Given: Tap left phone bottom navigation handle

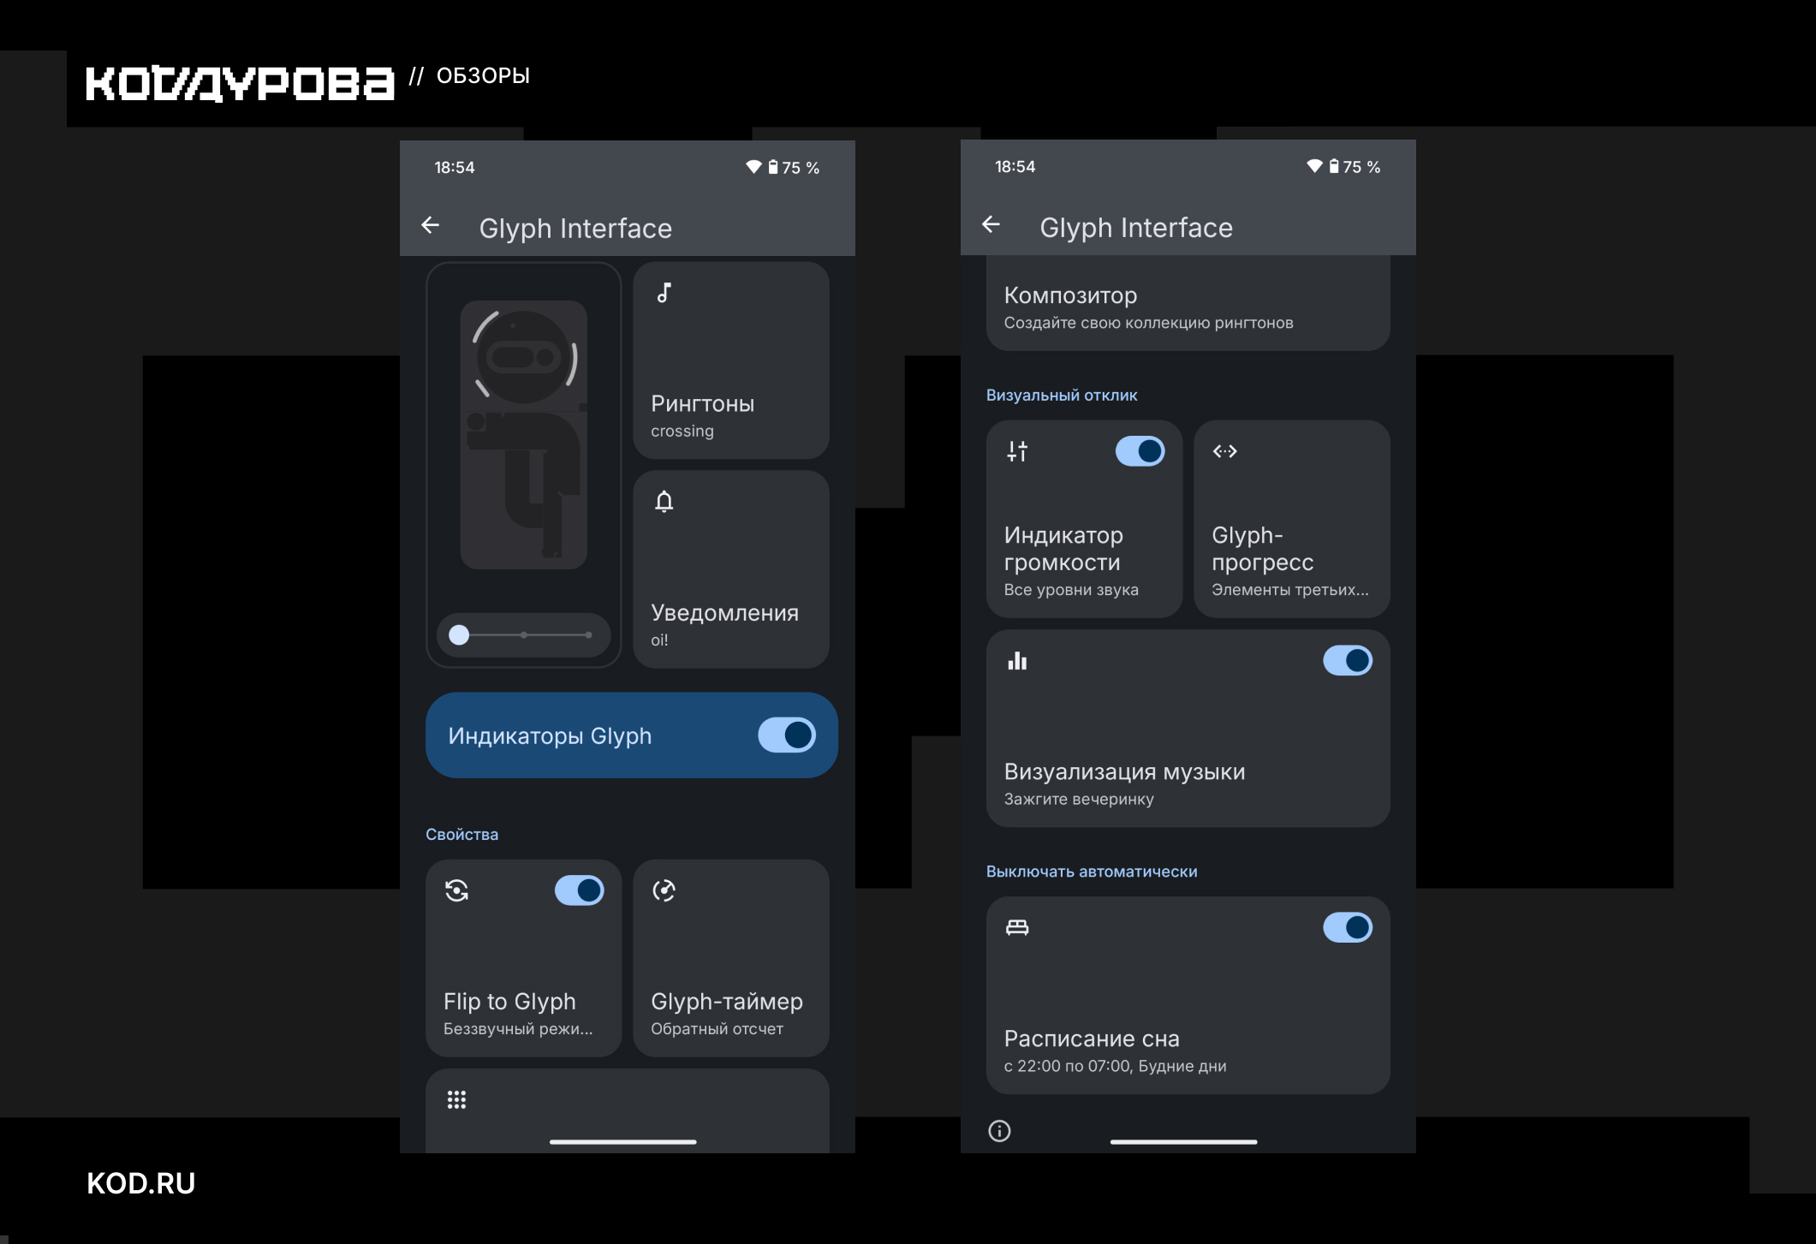Looking at the screenshot, I should 623,1141.
